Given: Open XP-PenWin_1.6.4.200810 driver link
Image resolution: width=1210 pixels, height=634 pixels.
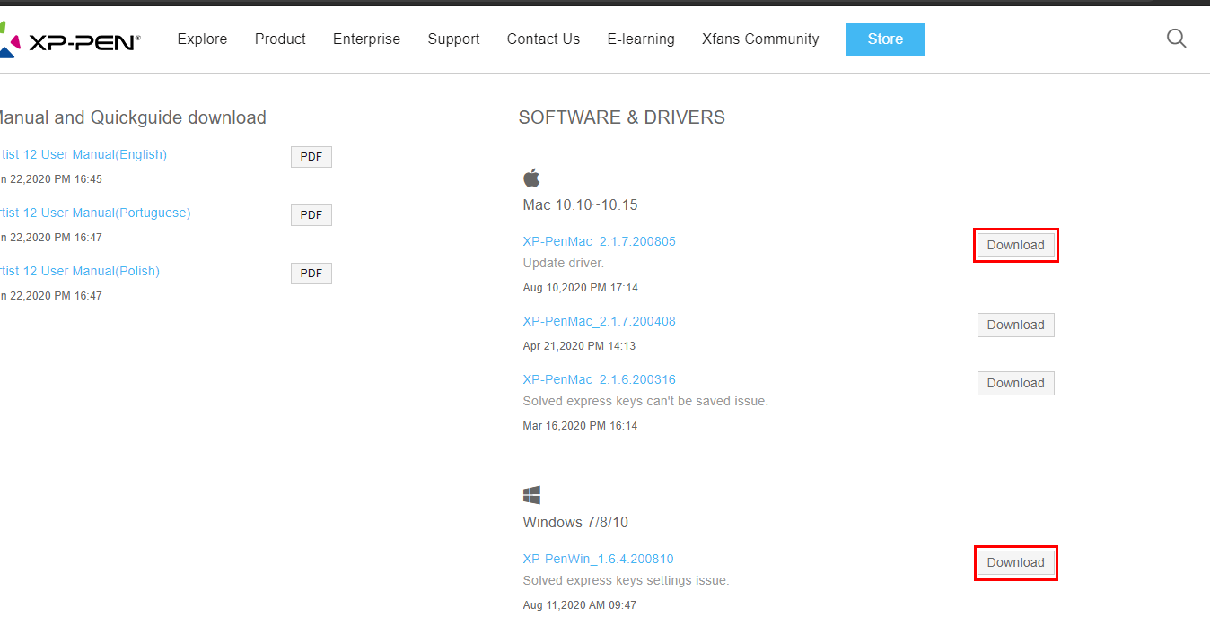Looking at the screenshot, I should (598, 559).
